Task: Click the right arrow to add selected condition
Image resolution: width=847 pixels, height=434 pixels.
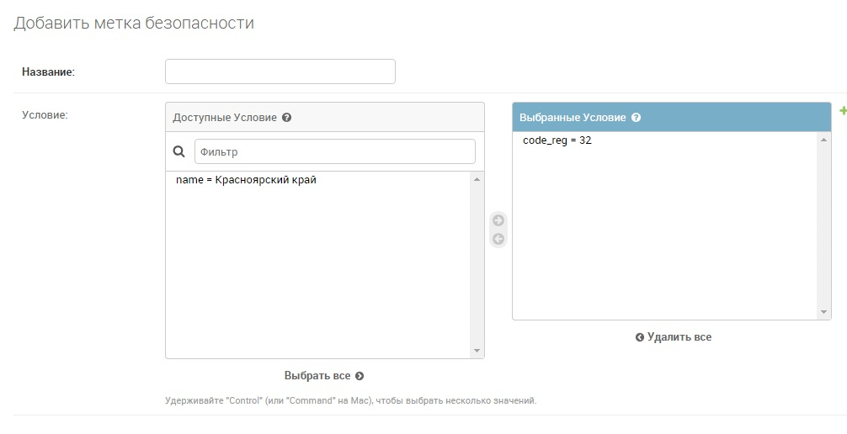Action: [x=498, y=220]
